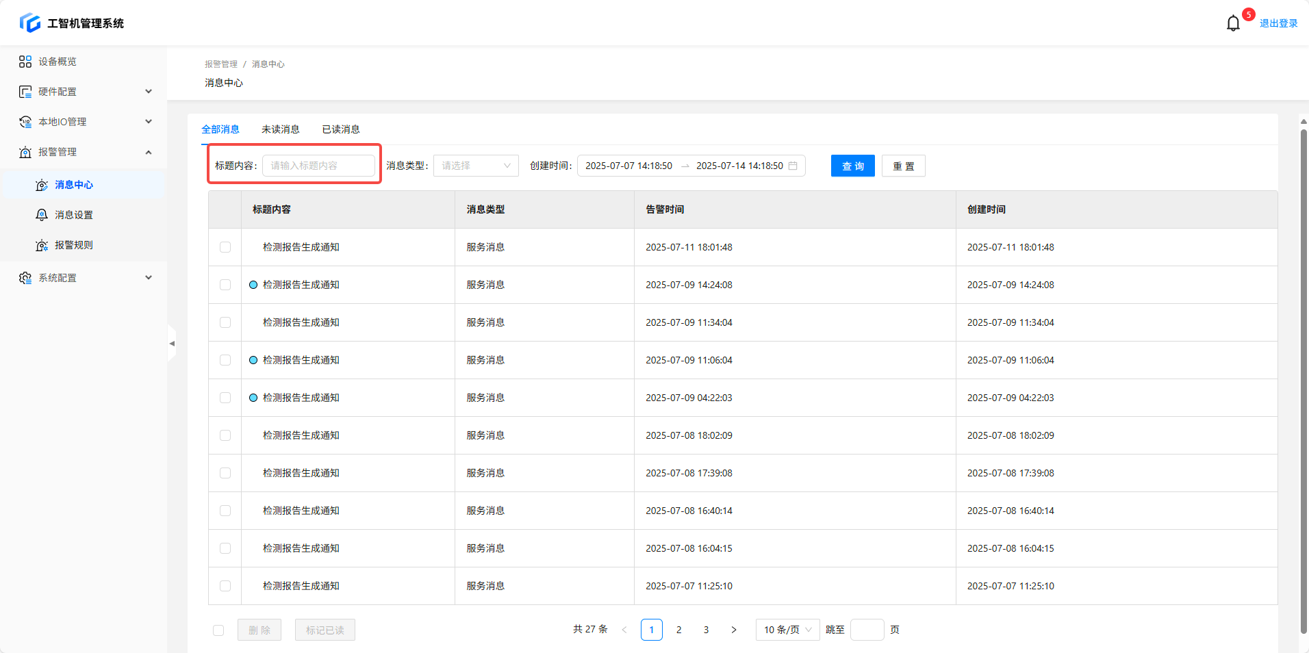The width and height of the screenshot is (1309, 653).
Task: Click the 设备概览 dashboard icon
Action: point(25,62)
